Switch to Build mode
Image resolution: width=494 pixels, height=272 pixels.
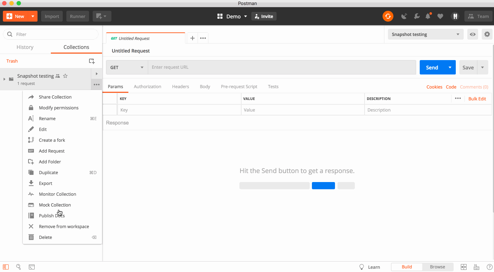[407, 267]
